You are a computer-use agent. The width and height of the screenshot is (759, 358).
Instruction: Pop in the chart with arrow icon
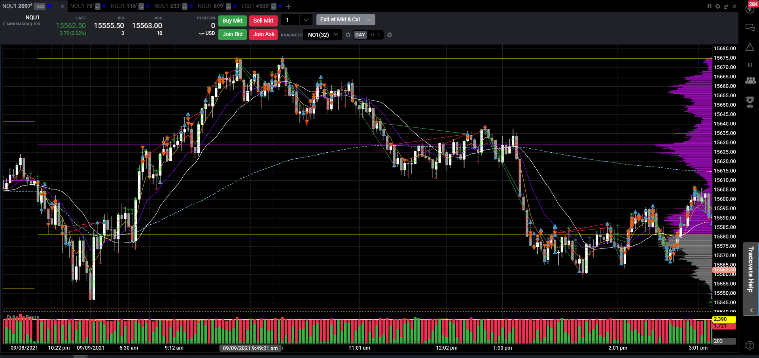point(726,6)
